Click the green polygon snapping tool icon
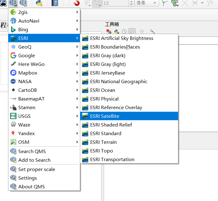218x201 pixels. [175, 3]
